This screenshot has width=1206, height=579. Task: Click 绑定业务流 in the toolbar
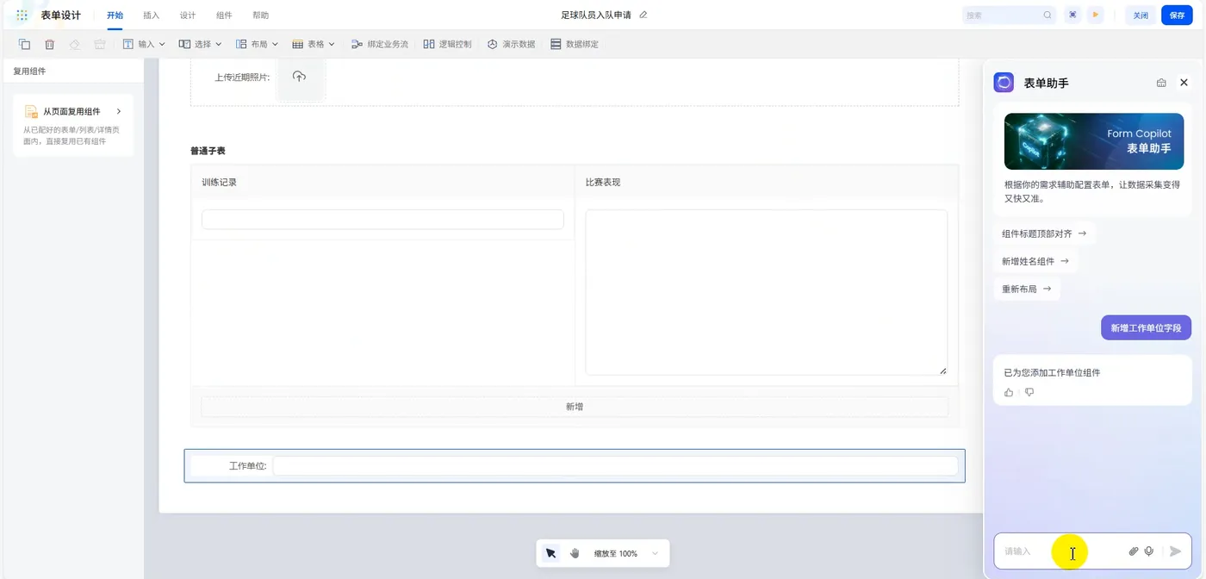379,44
